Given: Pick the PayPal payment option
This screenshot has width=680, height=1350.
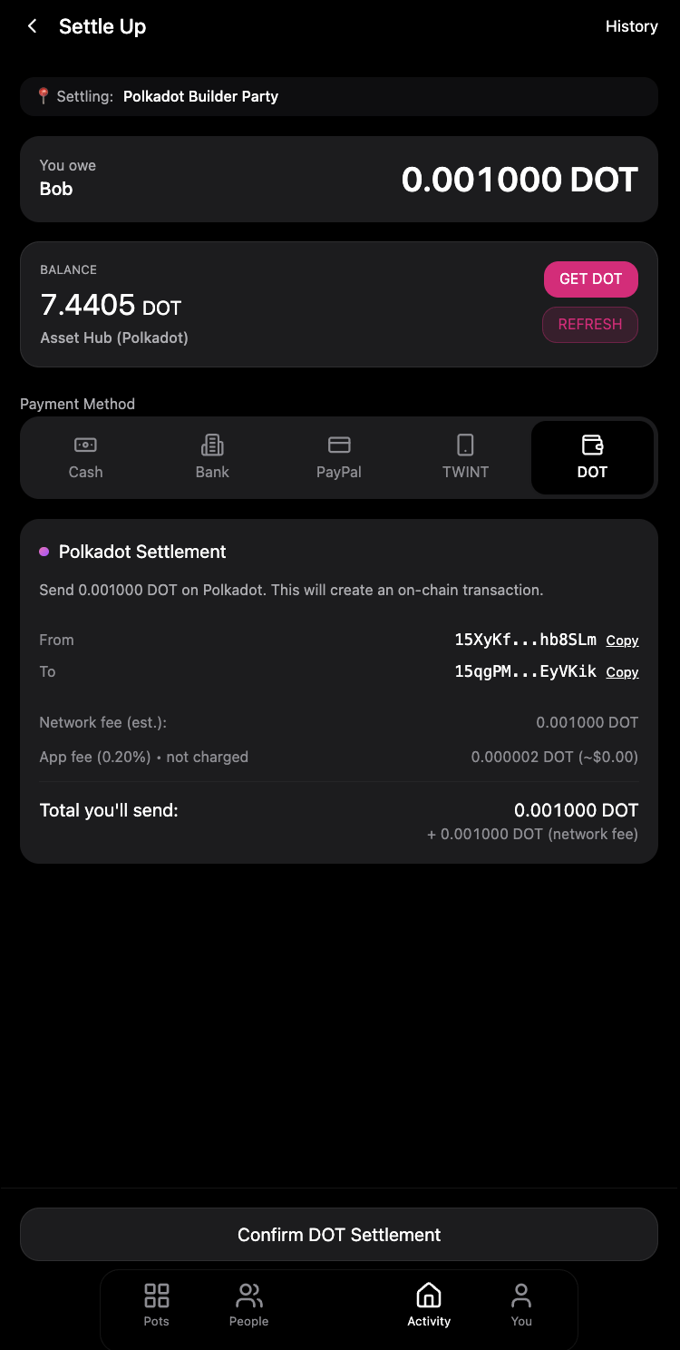Looking at the screenshot, I should [339, 458].
